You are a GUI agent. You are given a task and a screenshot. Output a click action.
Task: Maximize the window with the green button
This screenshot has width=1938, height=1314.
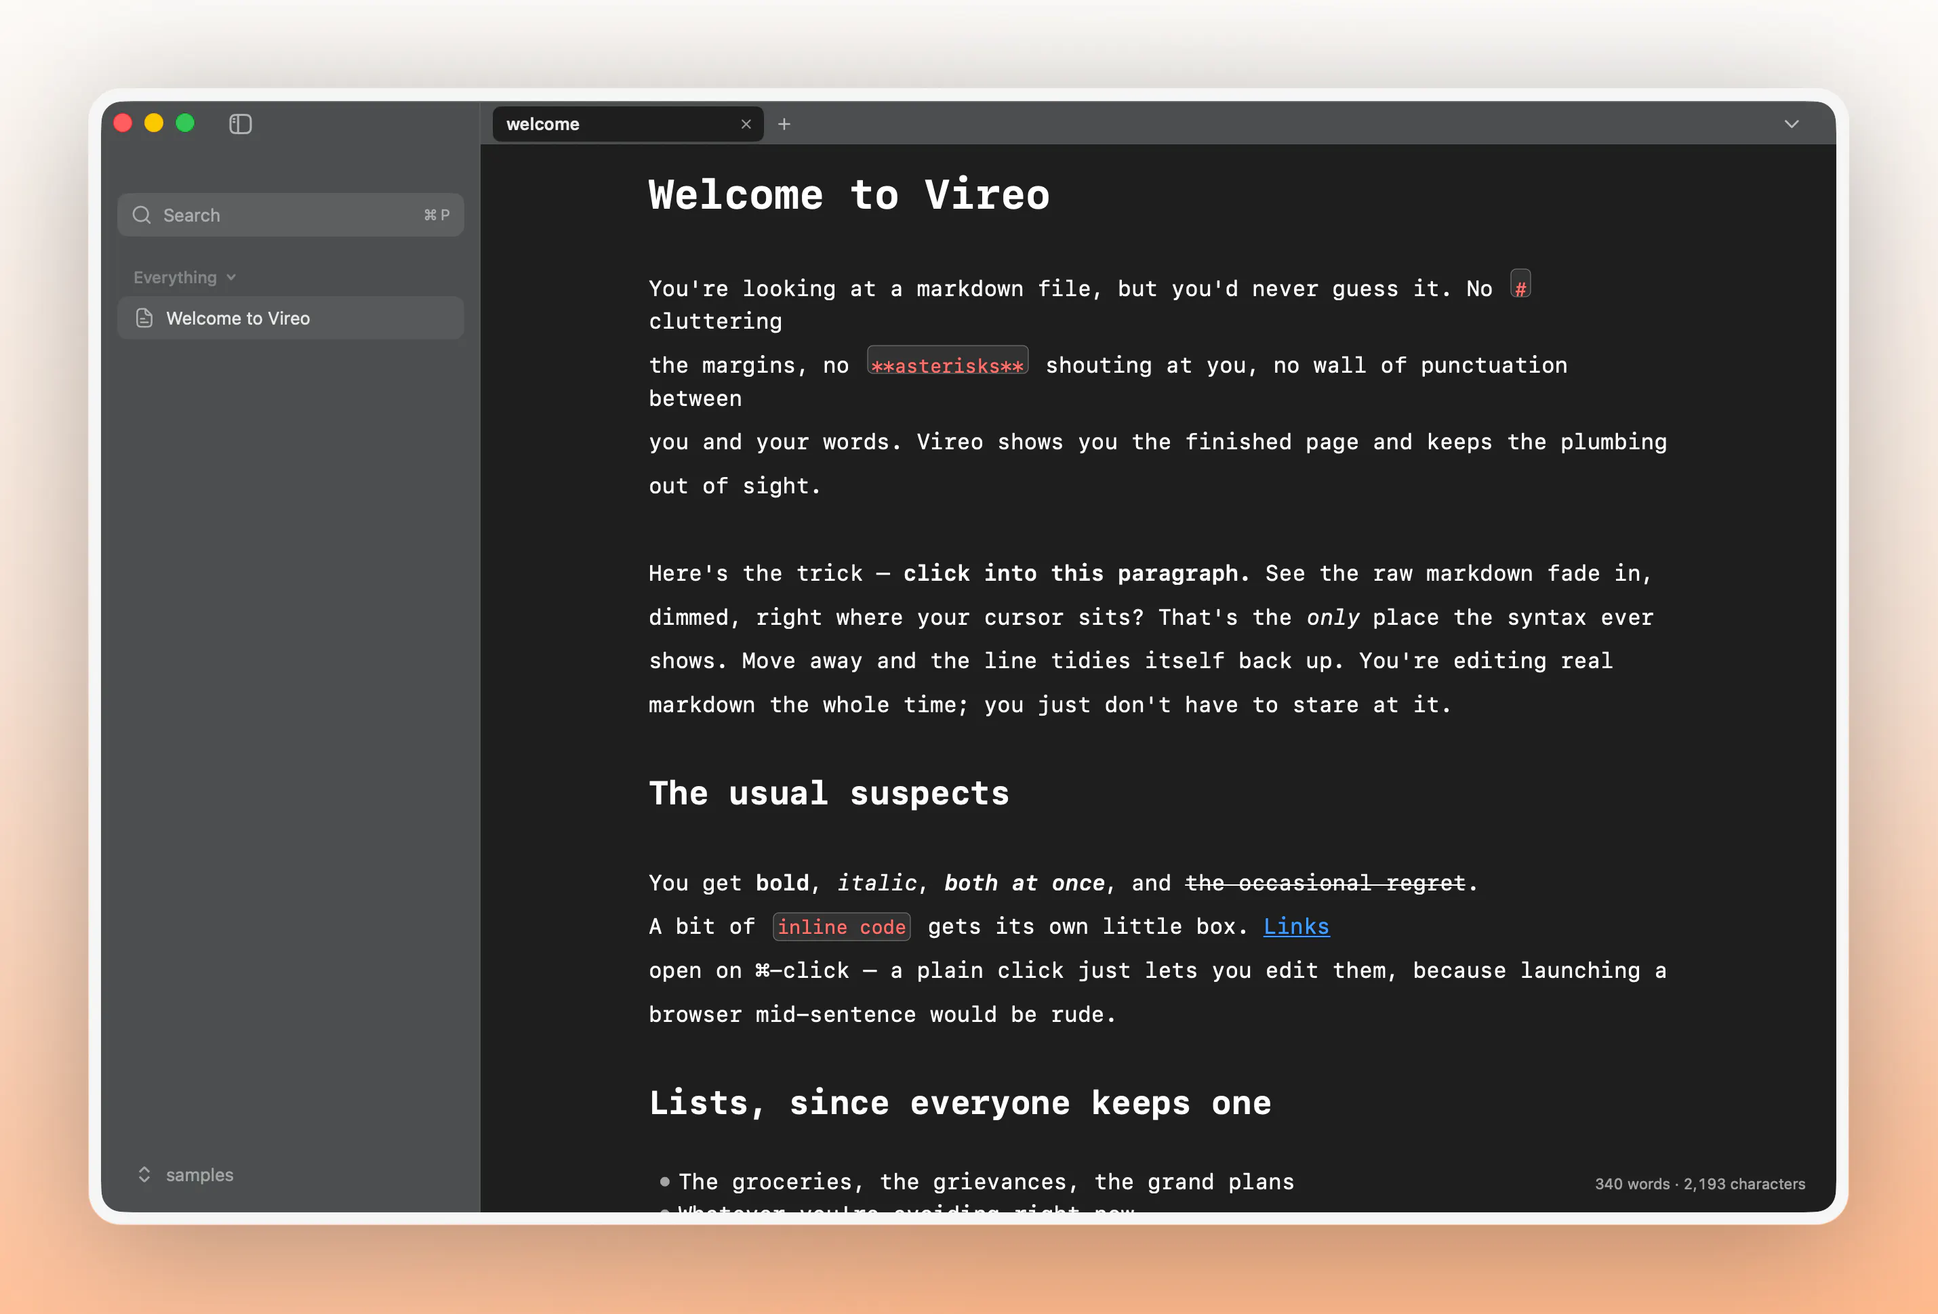point(185,123)
